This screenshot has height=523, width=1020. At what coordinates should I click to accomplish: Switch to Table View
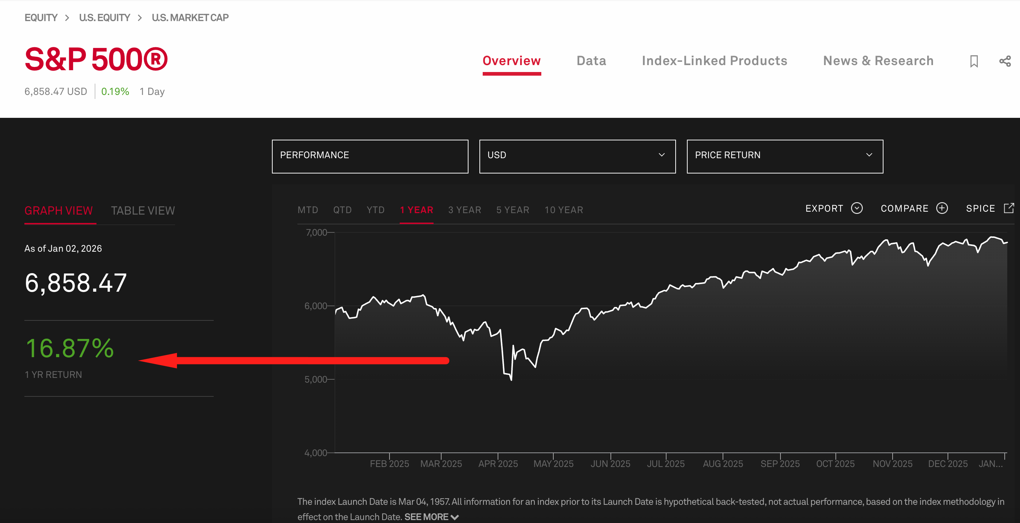click(x=143, y=211)
